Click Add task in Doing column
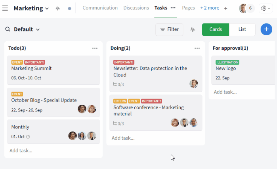Screen dimensions: 277x169 [x=123, y=138]
